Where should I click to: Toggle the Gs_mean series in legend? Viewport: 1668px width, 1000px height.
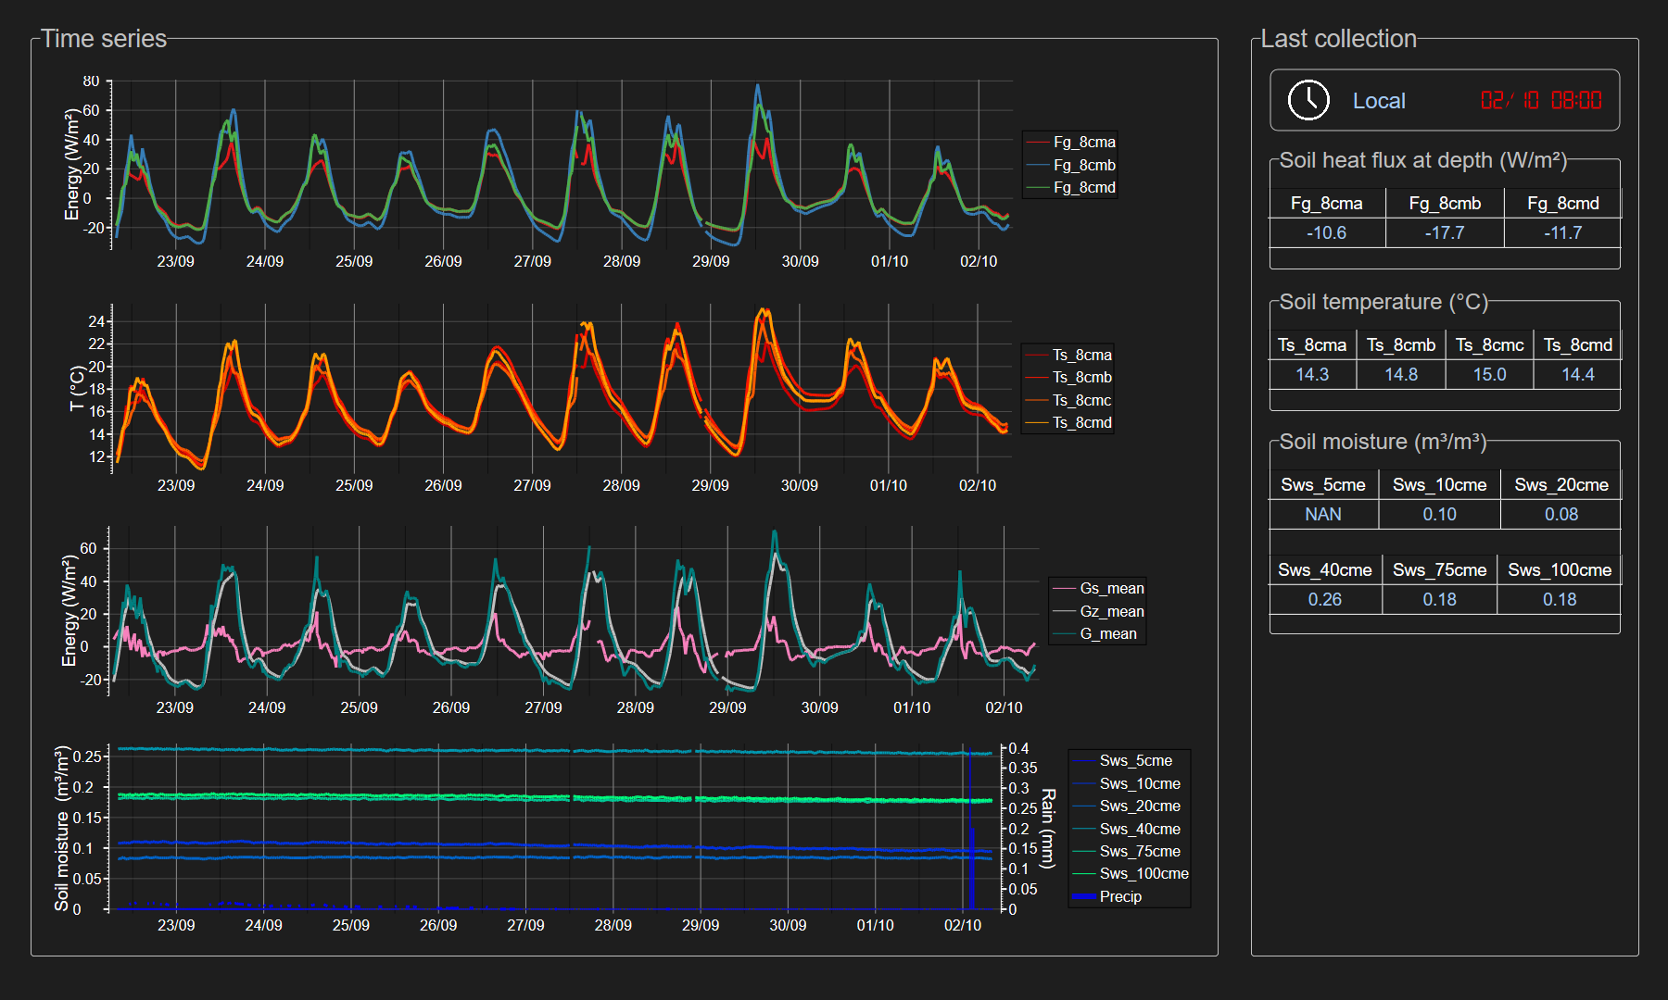click(1111, 589)
